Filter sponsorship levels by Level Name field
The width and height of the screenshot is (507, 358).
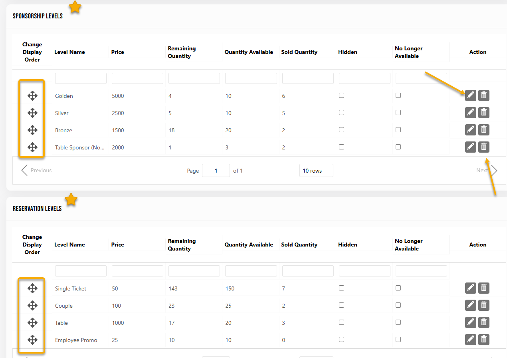(x=81, y=78)
